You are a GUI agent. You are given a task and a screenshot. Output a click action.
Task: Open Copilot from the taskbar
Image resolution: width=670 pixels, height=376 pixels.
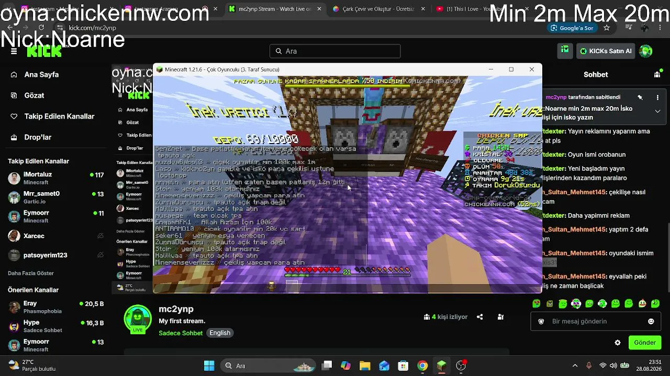(x=345, y=366)
